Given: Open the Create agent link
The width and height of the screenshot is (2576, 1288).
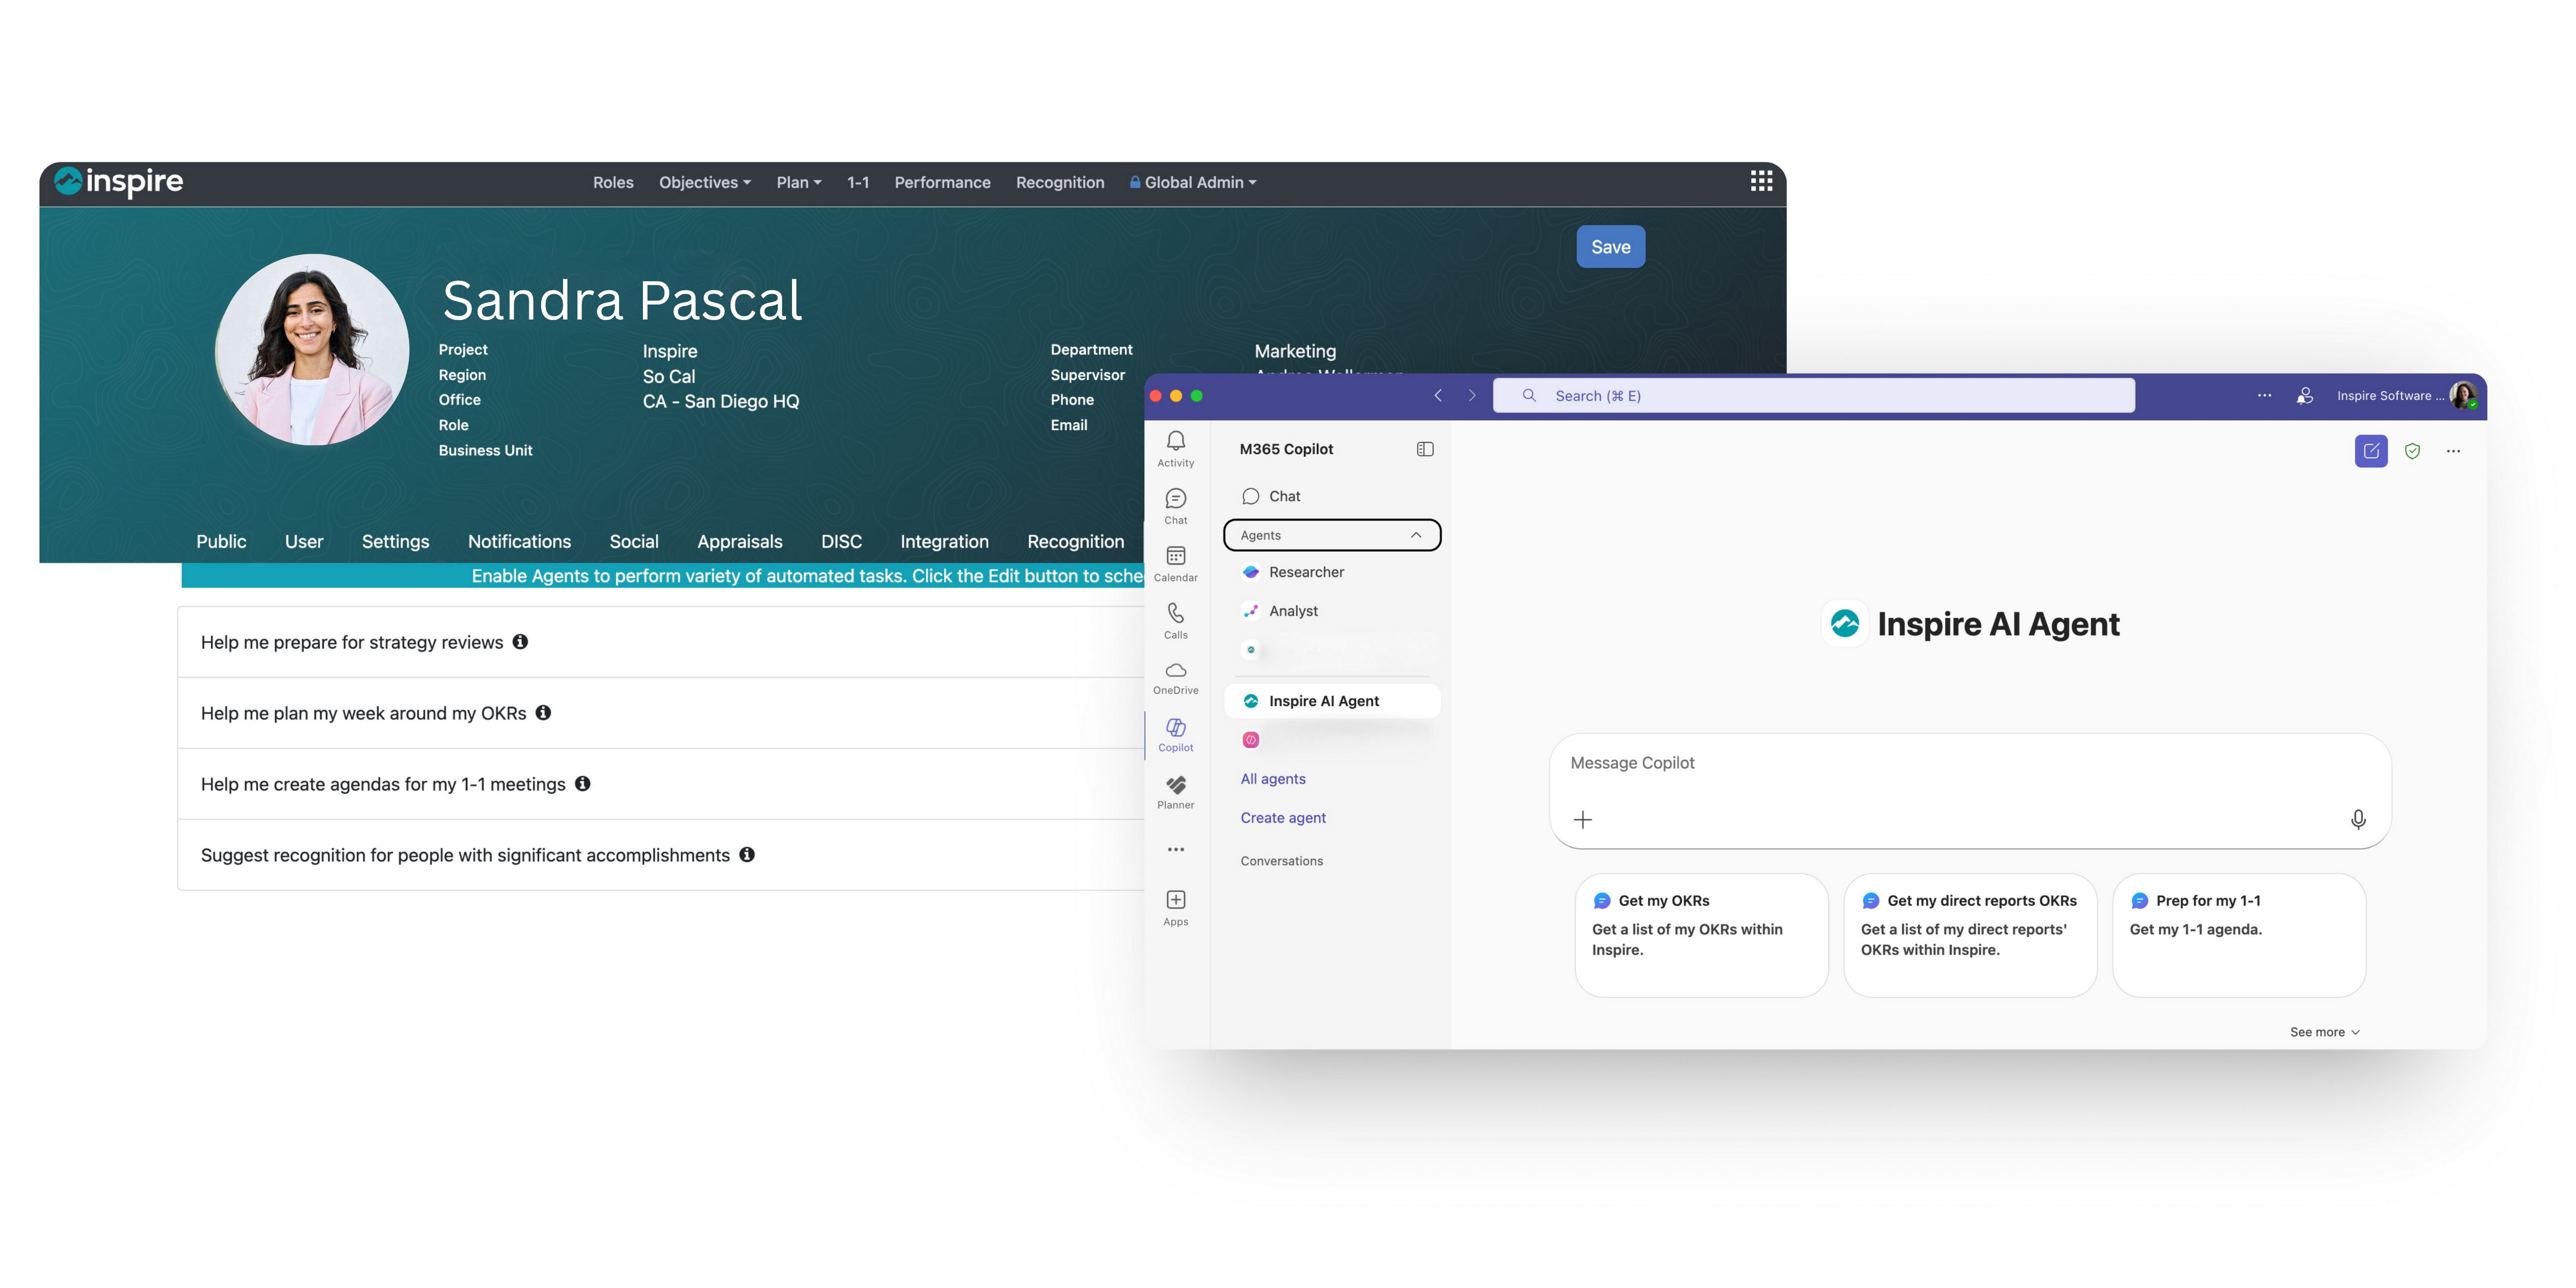Looking at the screenshot, I should pos(1282,818).
